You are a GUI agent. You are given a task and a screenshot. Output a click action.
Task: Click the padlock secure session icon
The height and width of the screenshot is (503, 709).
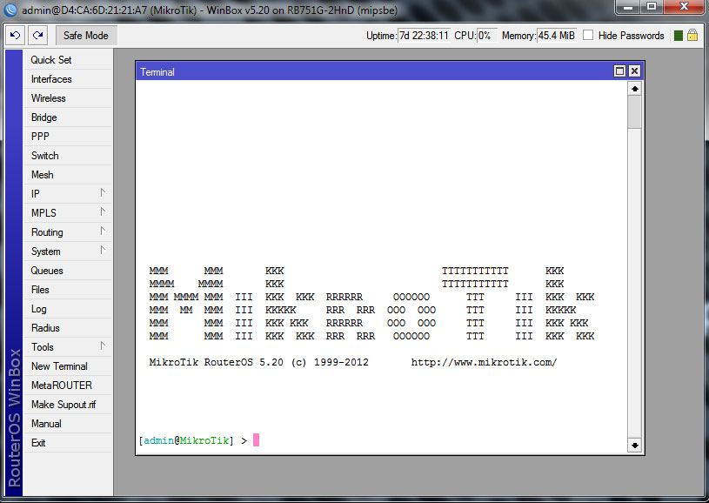pos(692,35)
